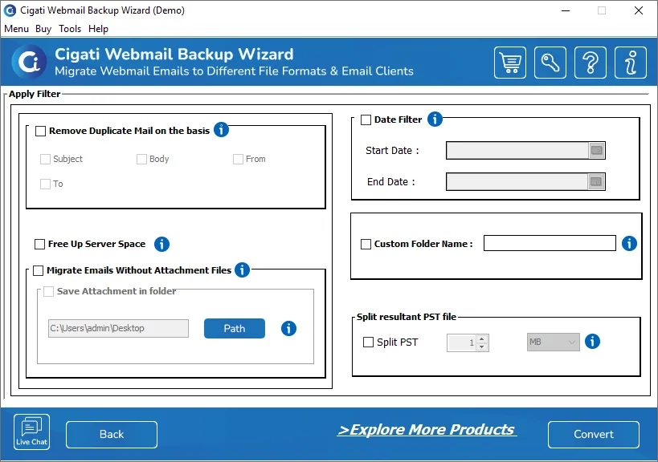Focus the Custom Folder Name text box
The width and height of the screenshot is (658, 462).
click(550, 243)
